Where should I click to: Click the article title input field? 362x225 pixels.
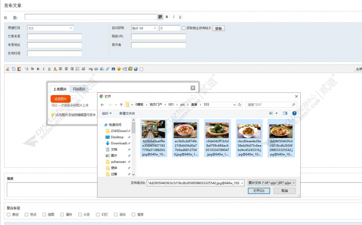coord(91,17)
